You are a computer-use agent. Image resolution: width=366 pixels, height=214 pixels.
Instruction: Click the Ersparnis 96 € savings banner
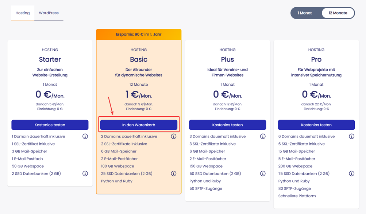pyautogui.click(x=139, y=34)
